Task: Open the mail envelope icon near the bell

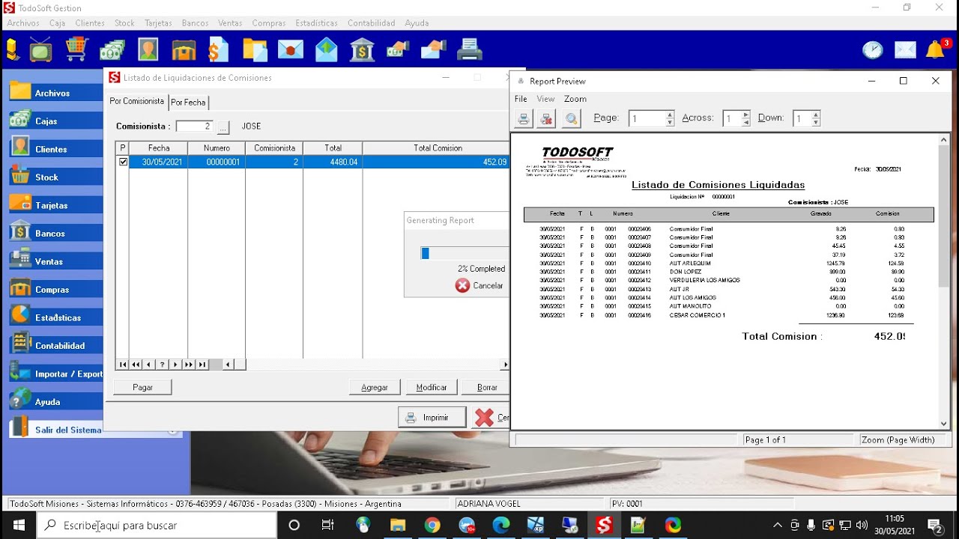Action: click(905, 50)
